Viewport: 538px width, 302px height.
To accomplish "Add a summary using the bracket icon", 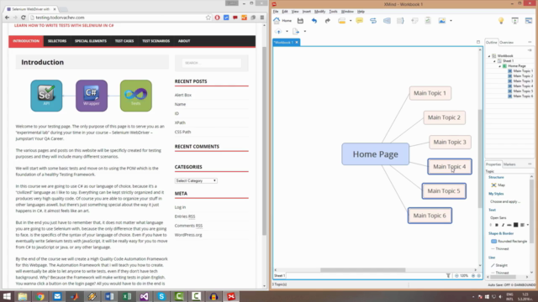I will (x=400, y=20).
